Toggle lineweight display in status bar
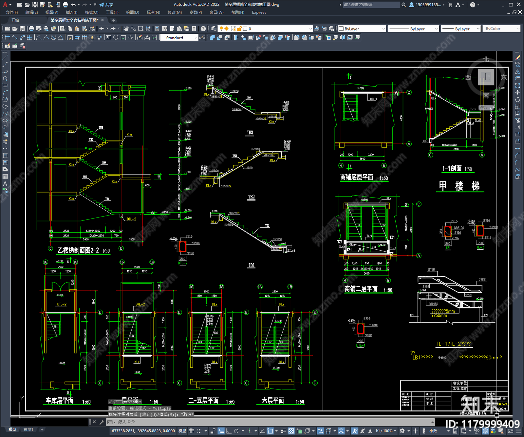 (283, 431)
